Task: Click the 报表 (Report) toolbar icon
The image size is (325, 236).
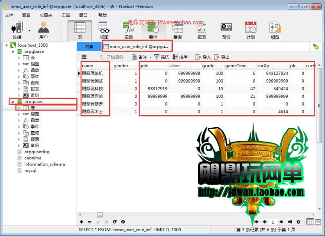Action: coord(201,30)
